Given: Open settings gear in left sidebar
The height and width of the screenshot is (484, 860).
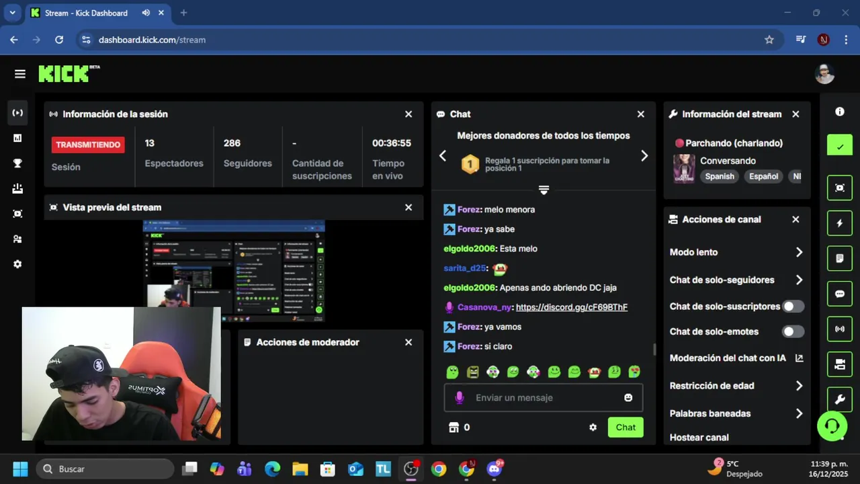Looking at the screenshot, I should pyautogui.click(x=17, y=264).
